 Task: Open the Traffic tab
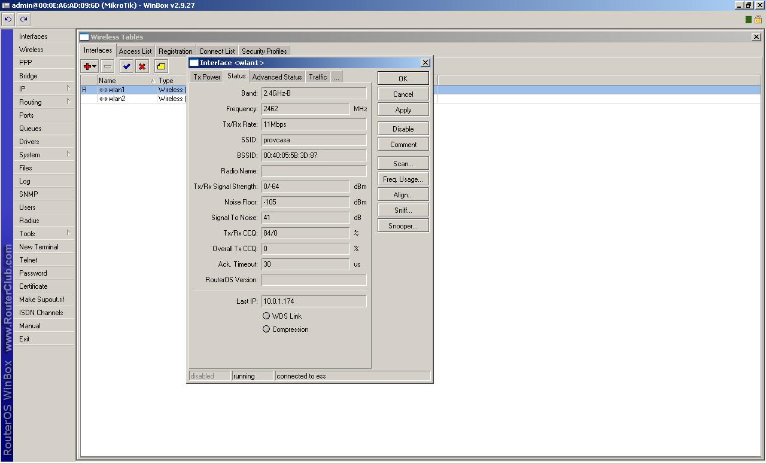318,77
